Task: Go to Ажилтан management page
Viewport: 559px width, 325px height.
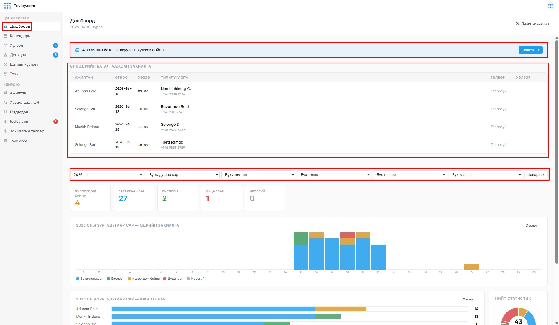Action: pos(31,93)
